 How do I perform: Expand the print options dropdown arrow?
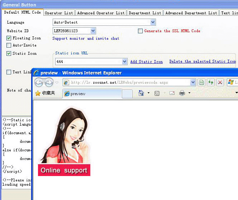tap(189, 93)
